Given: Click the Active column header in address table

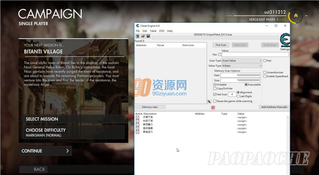Looking at the screenshot, I should click(139, 114).
